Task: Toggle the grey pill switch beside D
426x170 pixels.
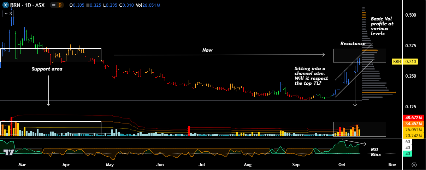Action: [x=52, y=5]
